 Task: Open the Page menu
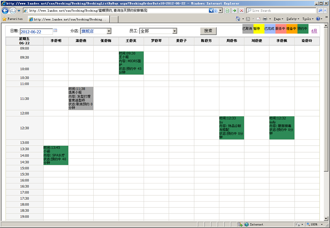278,19
